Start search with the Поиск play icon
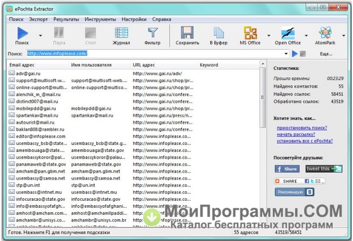353x241 pixels. point(23,33)
